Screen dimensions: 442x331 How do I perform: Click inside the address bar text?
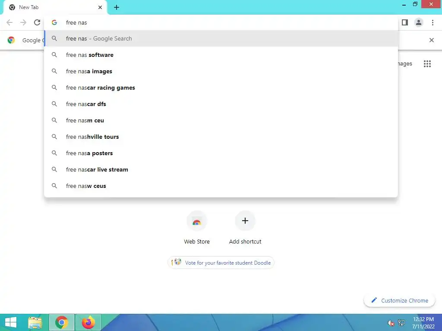pyautogui.click(x=76, y=22)
